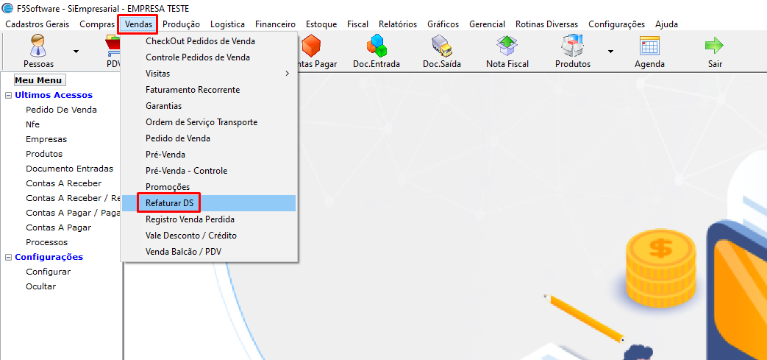Screen dimensions: 767x360
Task: Collapse the Ultimos Acessos tree node
Action: (x=8, y=96)
